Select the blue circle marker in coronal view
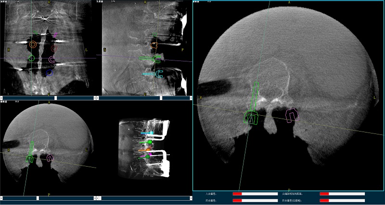Image resolution: width=385 pixels, height=205 pixels. pyautogui.click(x=49, y=73)
